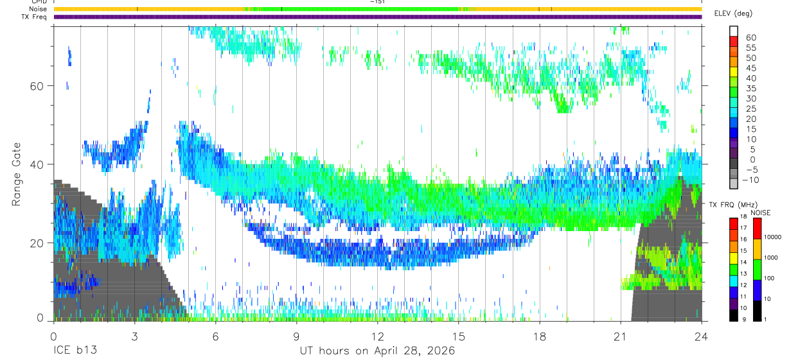Image resolution: width=789 pixels, height=364 pixels.
Task: Click the purple TX Freq strip above plot
Action: pos(377,17)
